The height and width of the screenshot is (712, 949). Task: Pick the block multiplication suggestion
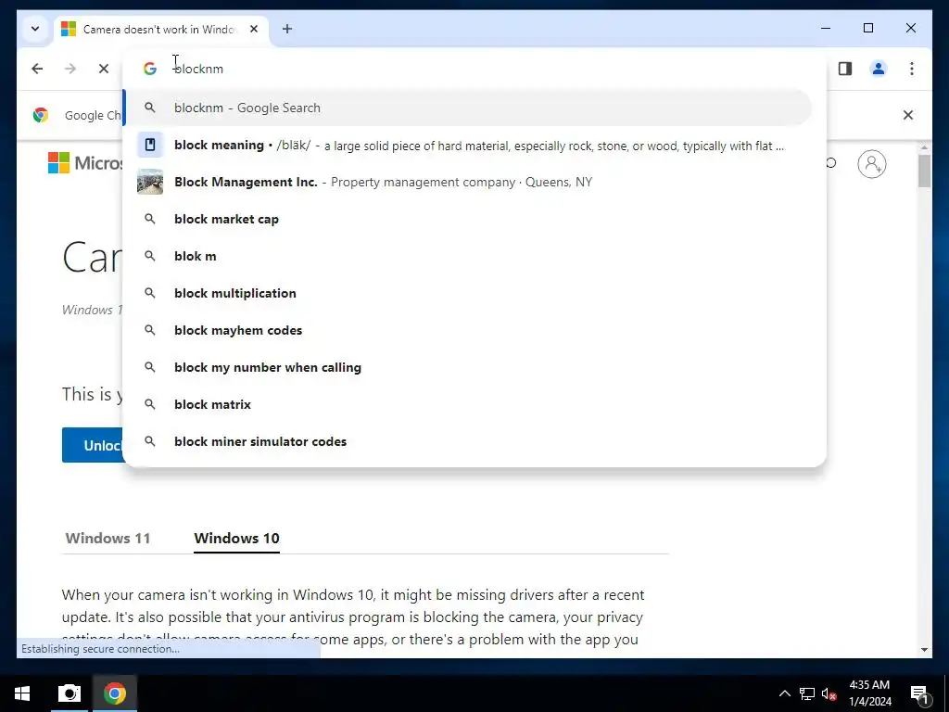pyautogui.click(x=467, y=293)
